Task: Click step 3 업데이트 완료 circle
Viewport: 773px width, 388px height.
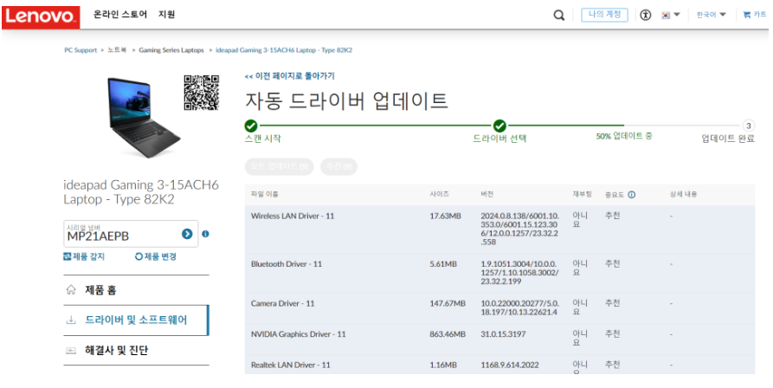Action: 748,126
